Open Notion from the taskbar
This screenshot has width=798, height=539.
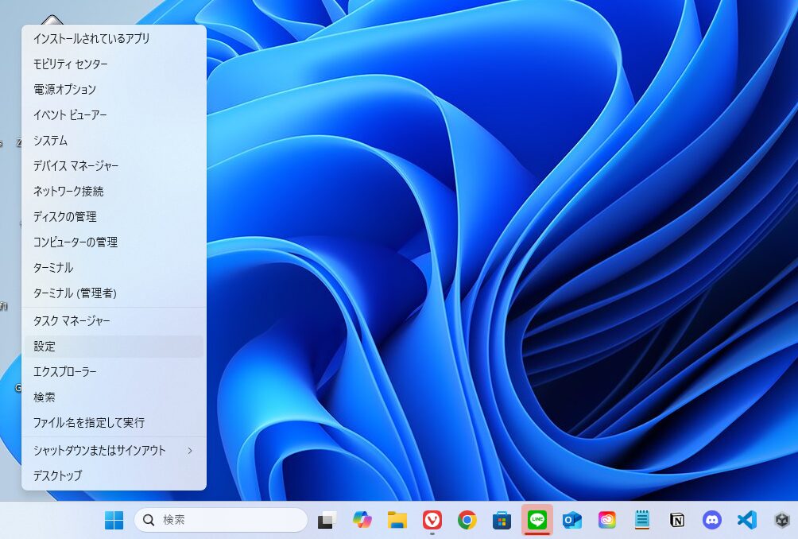coord(677,520)
